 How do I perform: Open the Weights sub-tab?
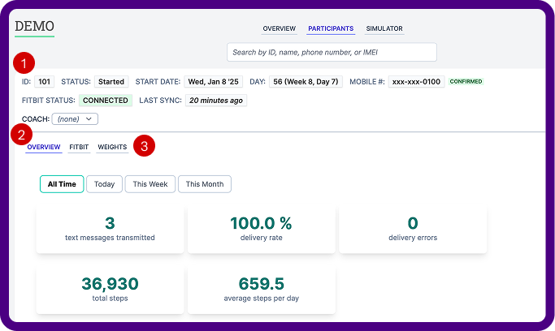pos(112,148)
